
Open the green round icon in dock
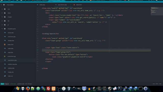[x=38, y=89]
